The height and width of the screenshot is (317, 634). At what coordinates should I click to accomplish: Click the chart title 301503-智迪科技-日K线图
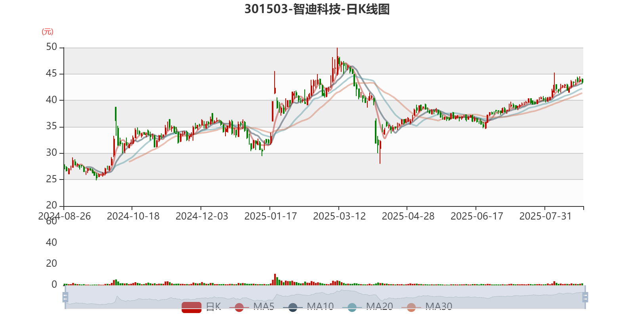[x=317, y=9]
